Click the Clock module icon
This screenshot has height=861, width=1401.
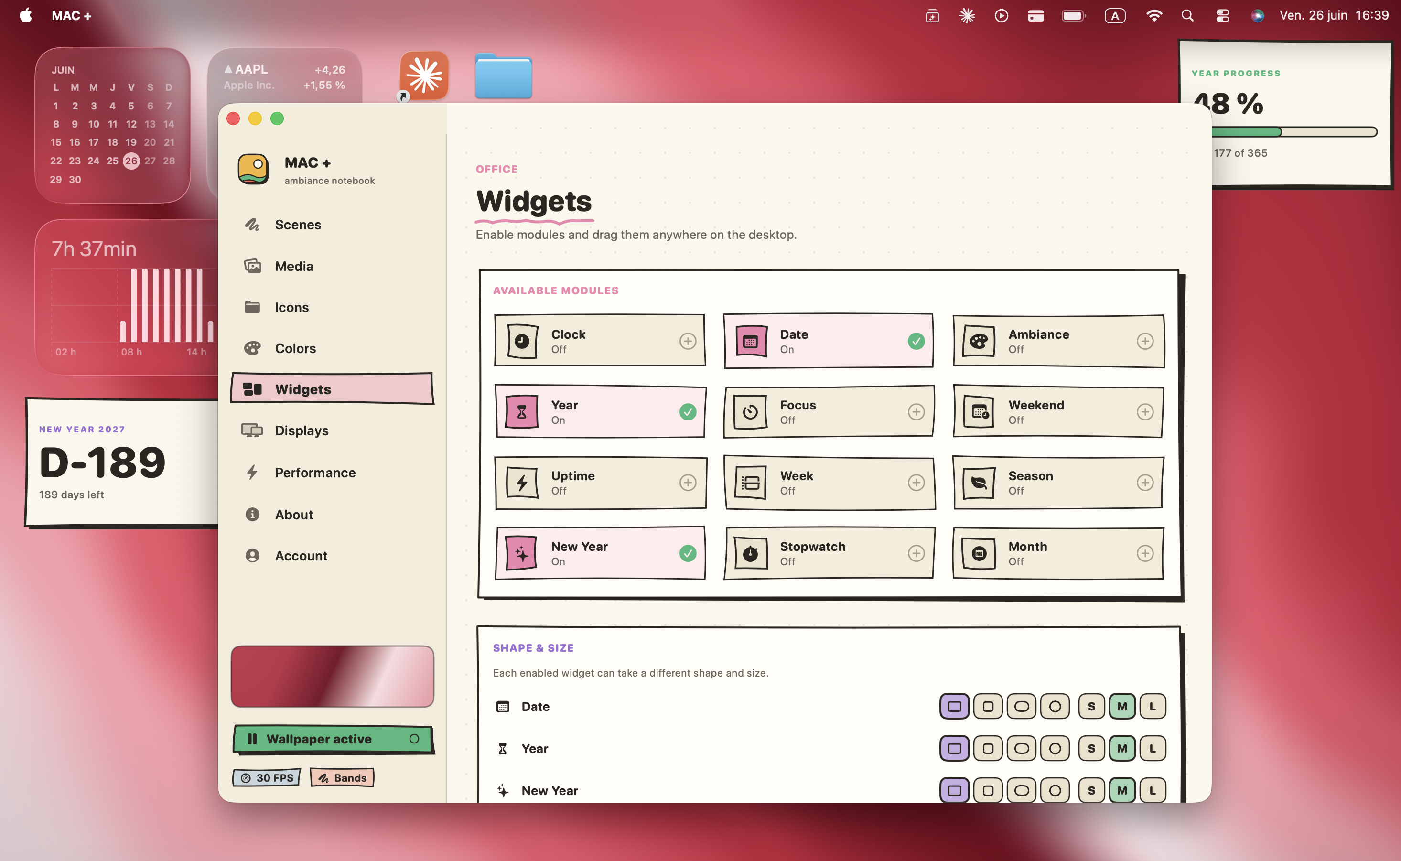(x=522, y=341)
